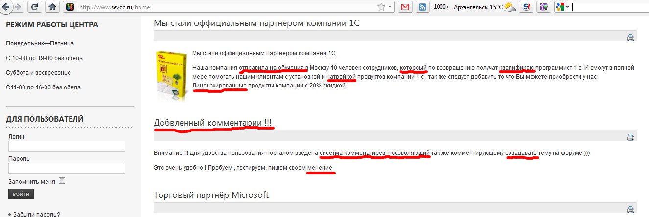Click the 'Внимание !!!' paragraph start
The image size is (649, 217).
pyautogui.click(x=171, y=153)
